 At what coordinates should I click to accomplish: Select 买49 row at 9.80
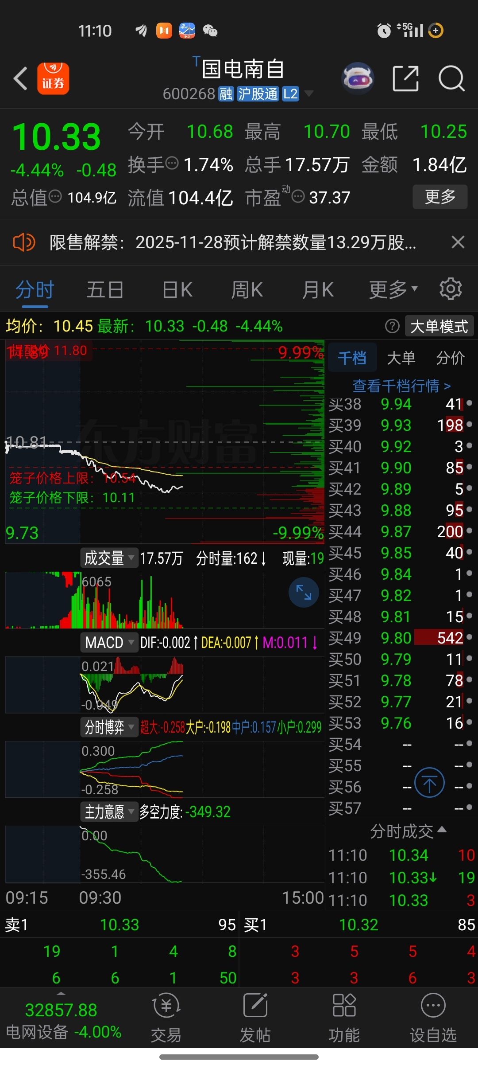(401, 638)
